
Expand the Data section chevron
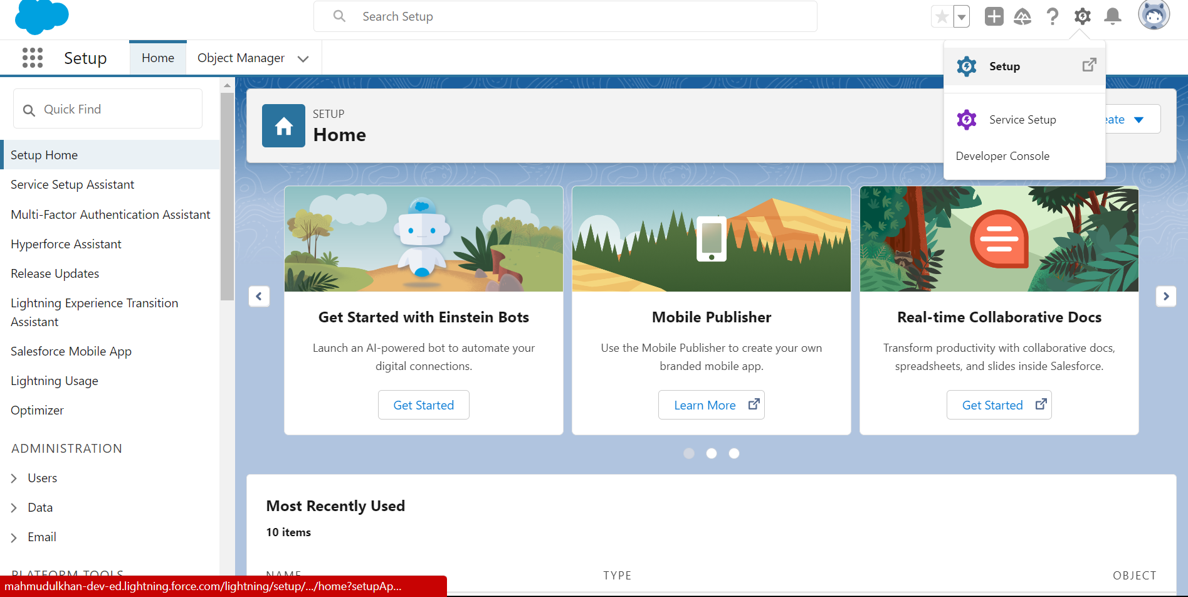(x=14, y=508)
